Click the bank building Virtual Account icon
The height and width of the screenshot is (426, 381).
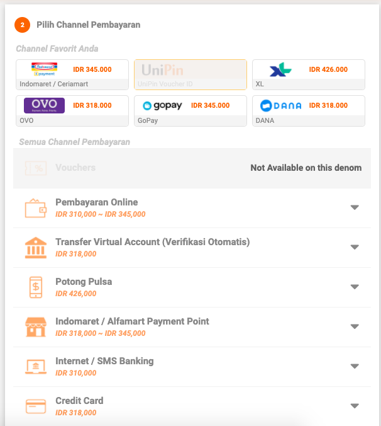[35, 248]
